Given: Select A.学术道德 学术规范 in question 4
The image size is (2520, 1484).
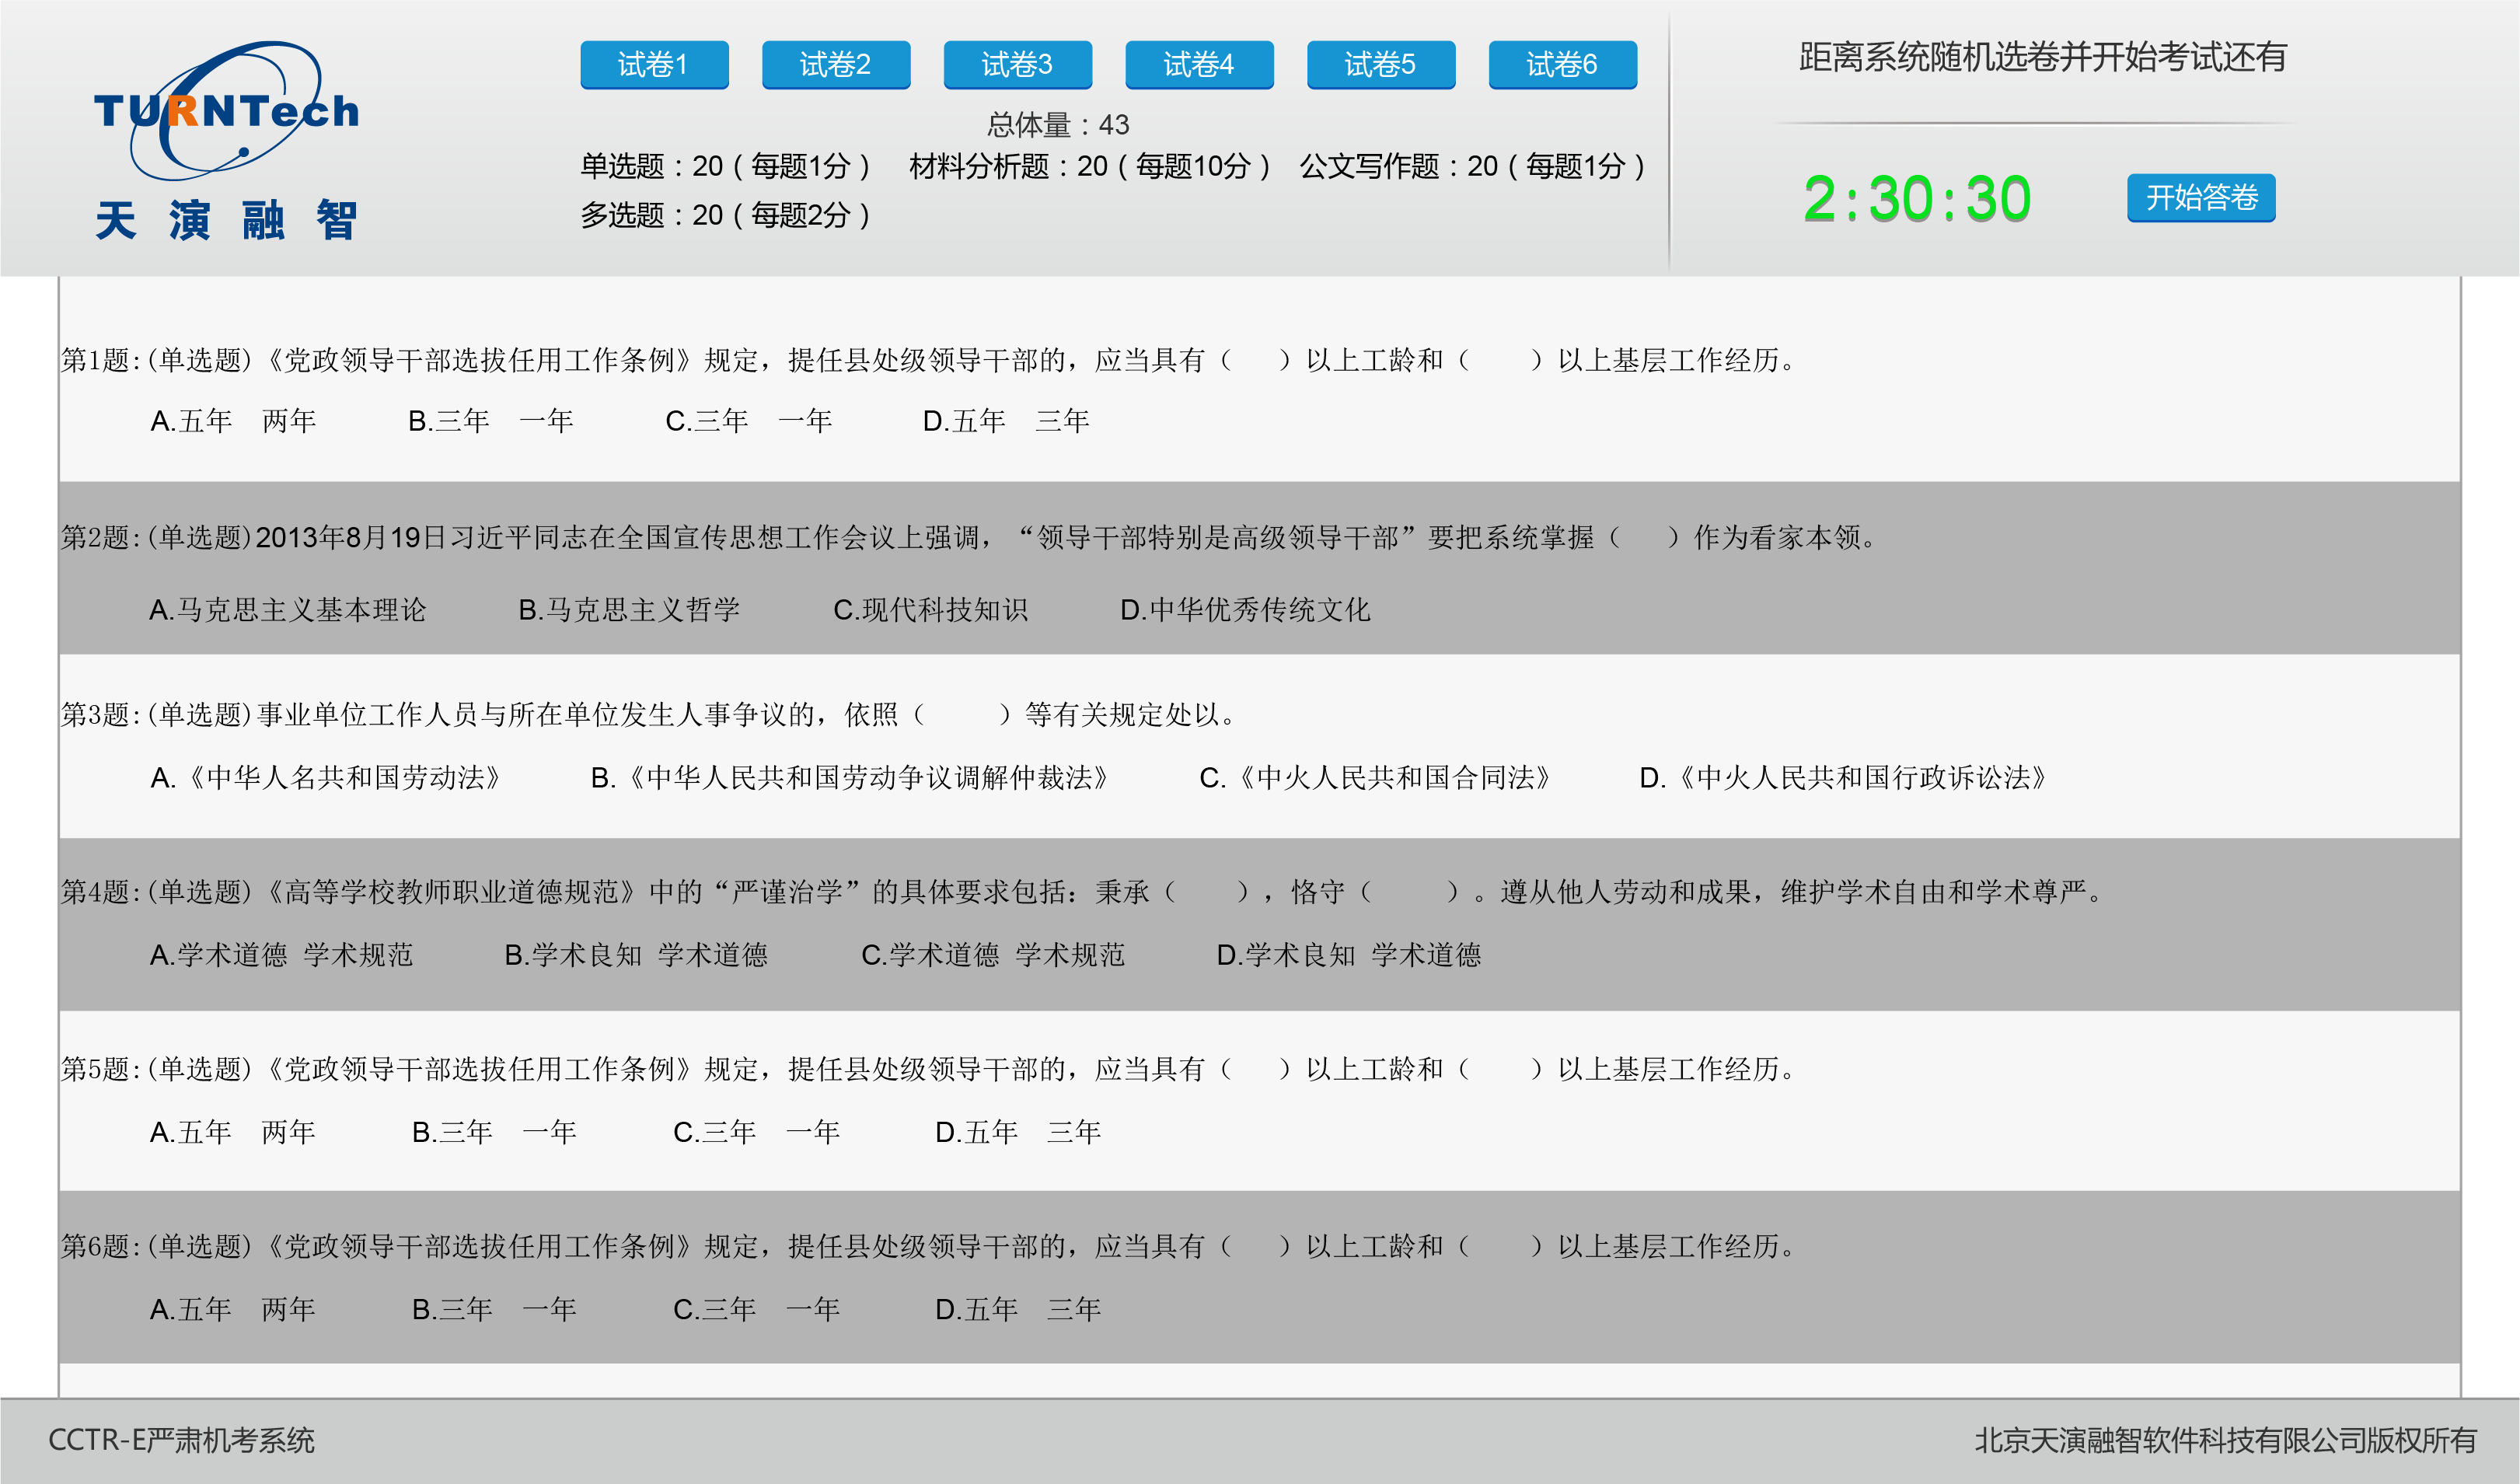Looking at the screenshot, I should pyautogui.click(x=281, y=955).
